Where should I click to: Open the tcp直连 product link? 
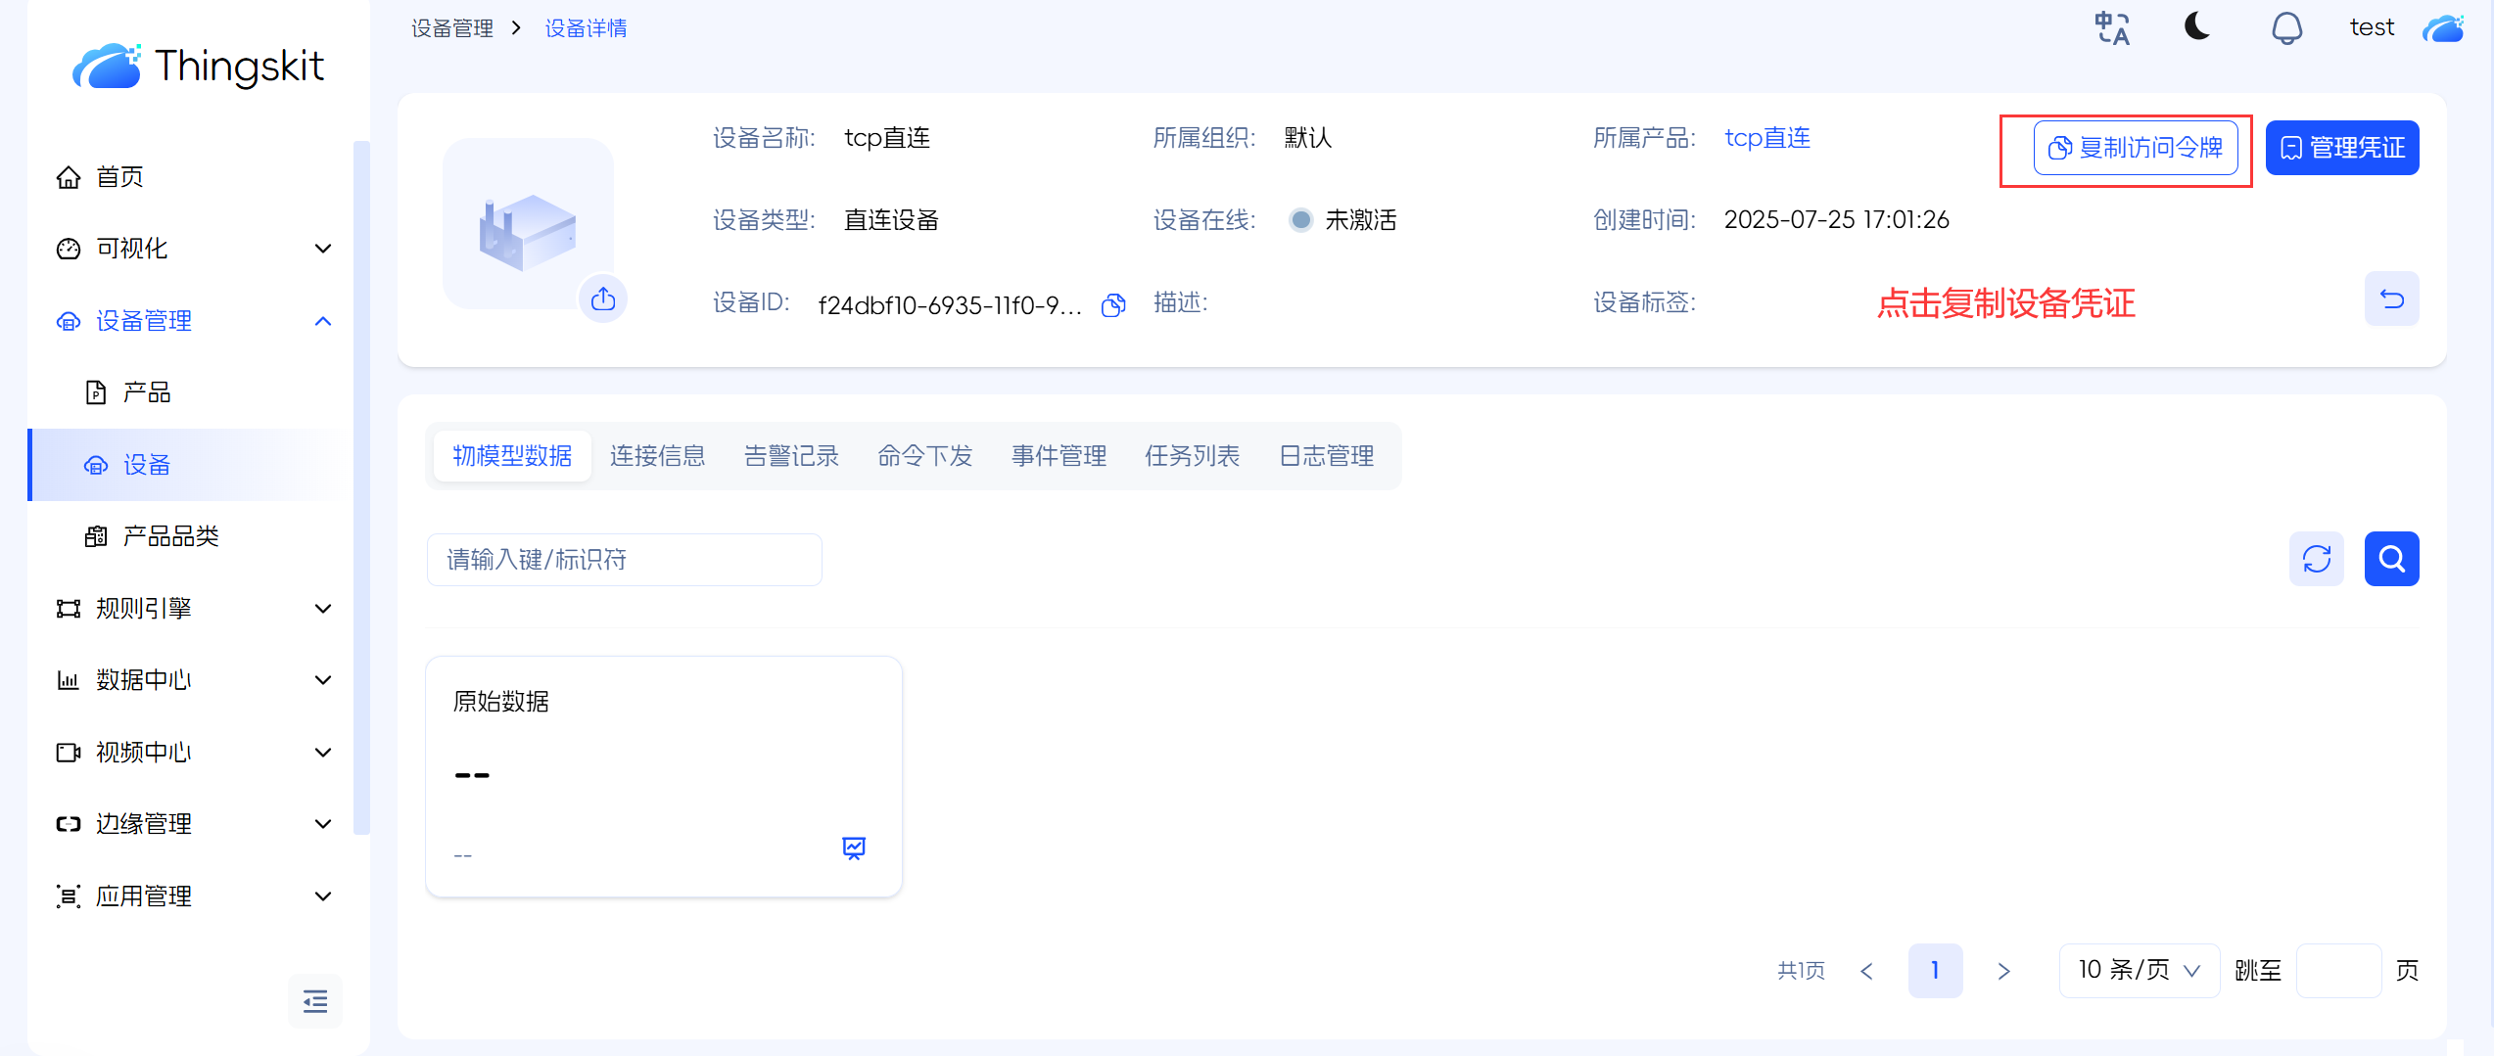coord(1766,138)
